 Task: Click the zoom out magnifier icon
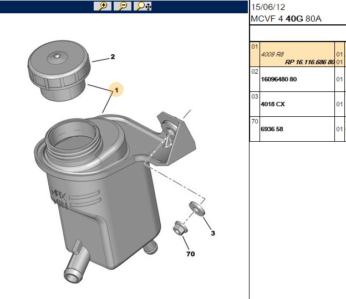pos(123,6)
